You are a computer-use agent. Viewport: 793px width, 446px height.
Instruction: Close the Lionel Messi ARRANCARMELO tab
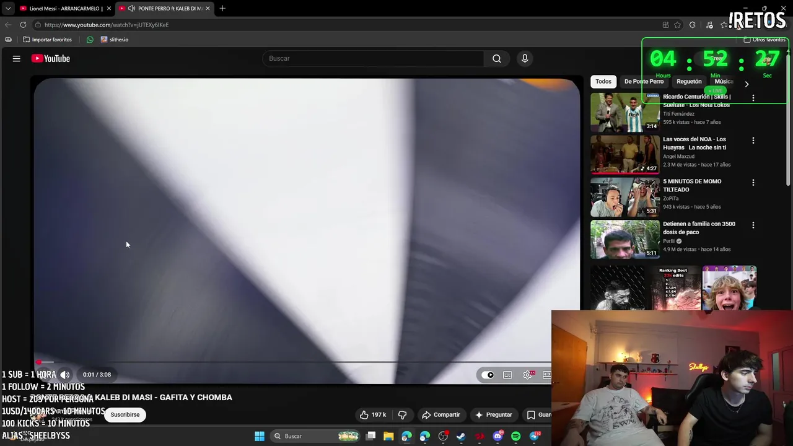coord(109,8)
